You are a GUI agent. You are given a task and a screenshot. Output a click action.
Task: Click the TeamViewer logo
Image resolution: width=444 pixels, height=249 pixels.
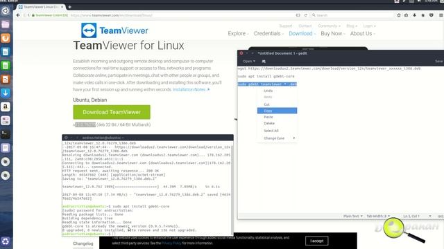coord(114,30)
